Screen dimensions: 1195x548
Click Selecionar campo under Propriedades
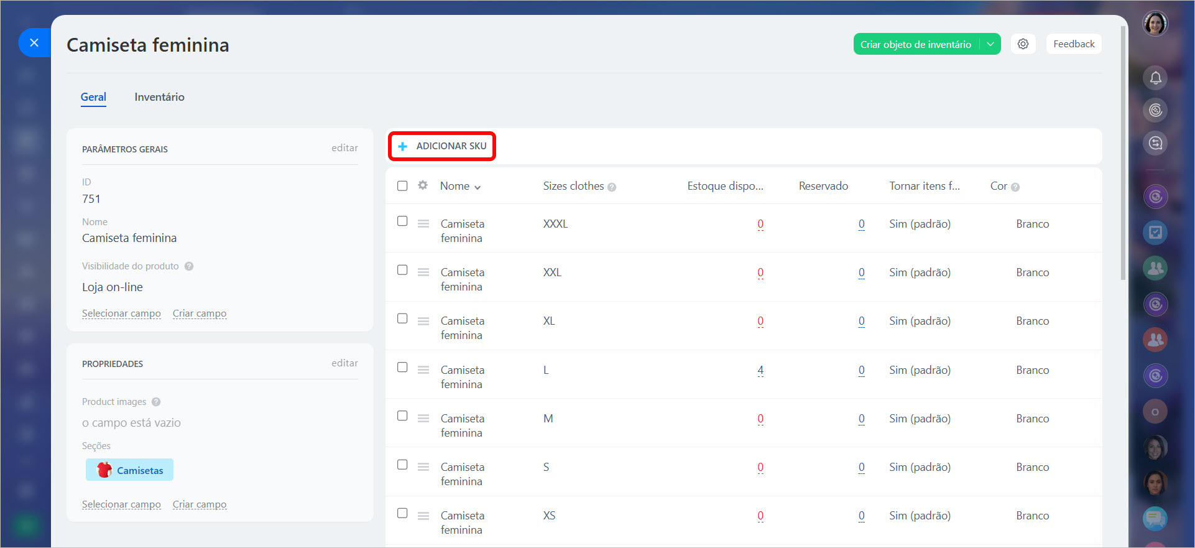[121, 504]
